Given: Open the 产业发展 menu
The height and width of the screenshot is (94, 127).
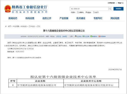Looking at the screenshot, I should 64,18.
